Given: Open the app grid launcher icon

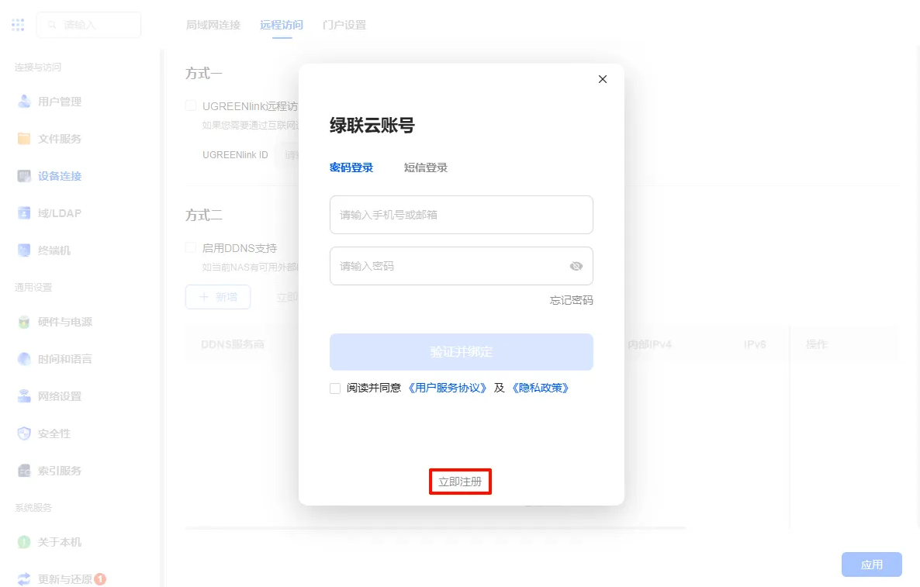Looking at the screenshot, I should pos(18,25).
